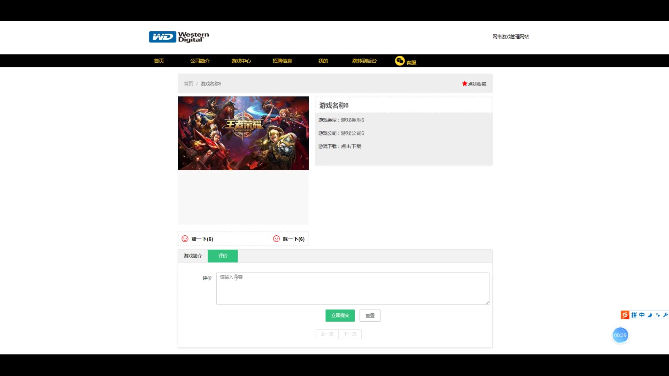Click the 游戏类型:游戏类型6 line

coord(341,120)
